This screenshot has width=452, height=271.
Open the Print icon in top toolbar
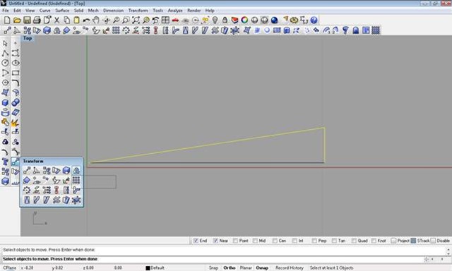[37, 20]
